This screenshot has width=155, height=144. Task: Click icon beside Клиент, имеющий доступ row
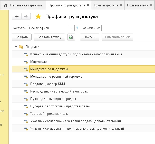pos(26,54)
